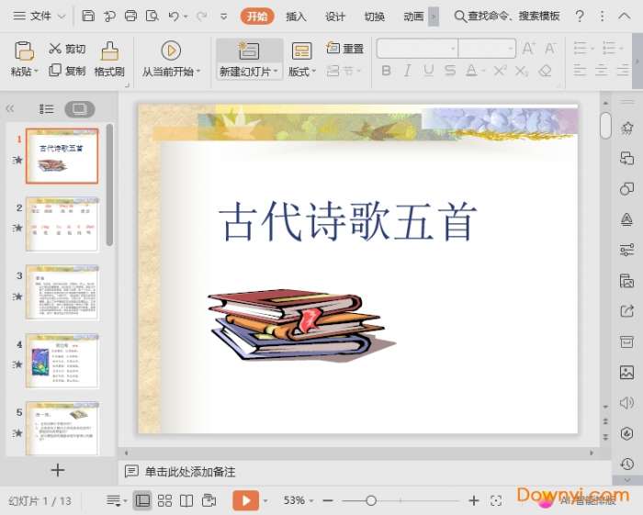This screenshot has width=643, height=515.
Task: Zoom in with plus button
Action: tap(474, 500)
